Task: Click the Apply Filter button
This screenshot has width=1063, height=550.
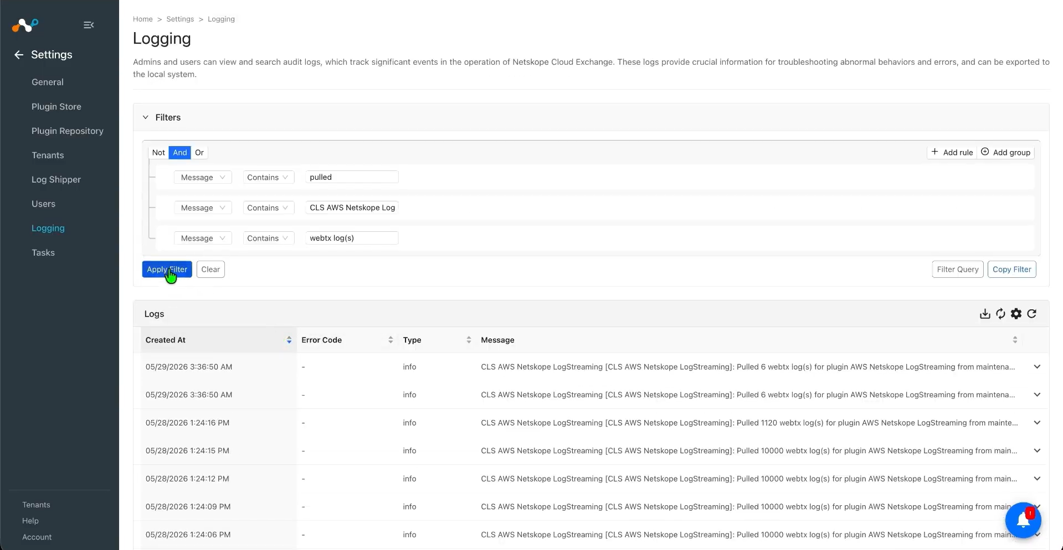Action: [x=167, y=269]
